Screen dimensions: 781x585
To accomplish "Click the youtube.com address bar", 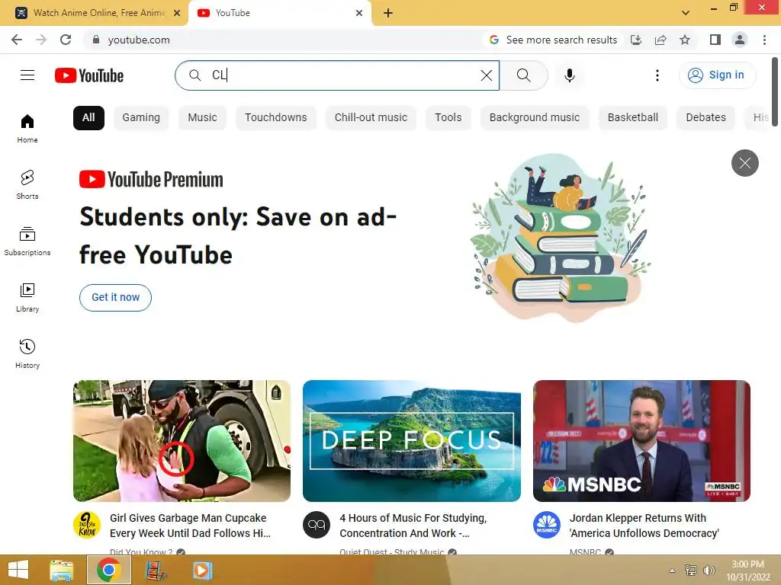I will 284,40.
